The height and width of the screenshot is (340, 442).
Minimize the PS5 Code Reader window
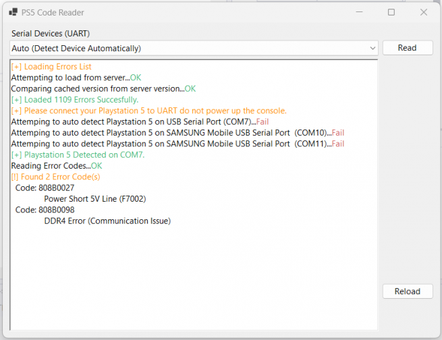[x=360, y=12]
